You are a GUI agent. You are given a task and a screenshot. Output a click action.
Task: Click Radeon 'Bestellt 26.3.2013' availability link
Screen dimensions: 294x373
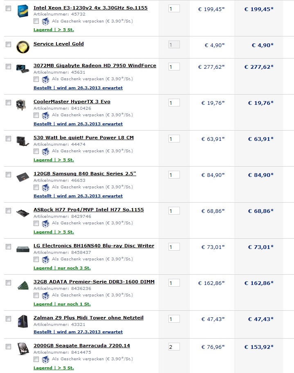(x=78, y=88)
